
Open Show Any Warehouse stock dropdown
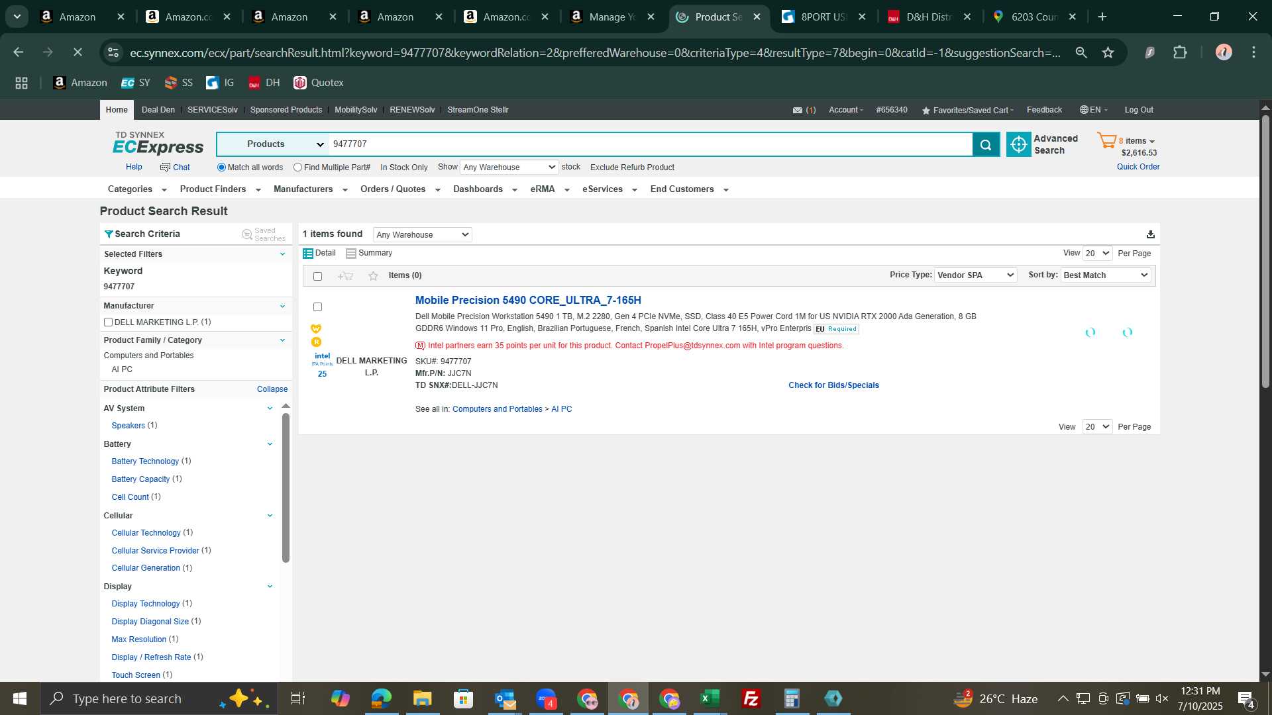click(509, 167)
